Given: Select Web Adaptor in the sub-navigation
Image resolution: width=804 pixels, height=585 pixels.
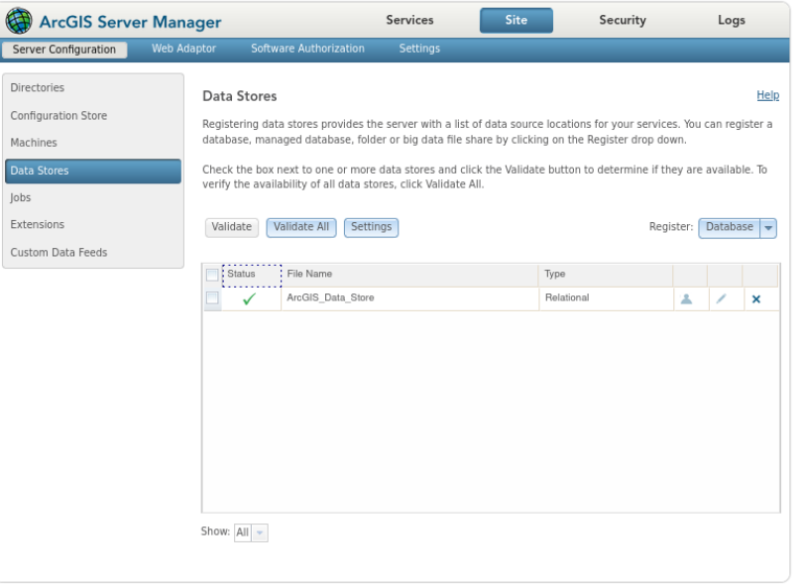Looking at the screenshot, I should point(183,49).
